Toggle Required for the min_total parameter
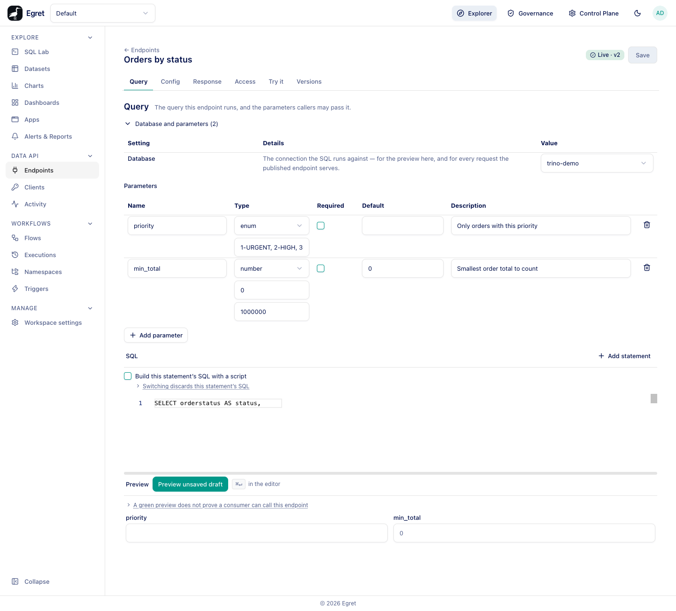This screenshot has height=611, width=676. click(321, 268)
